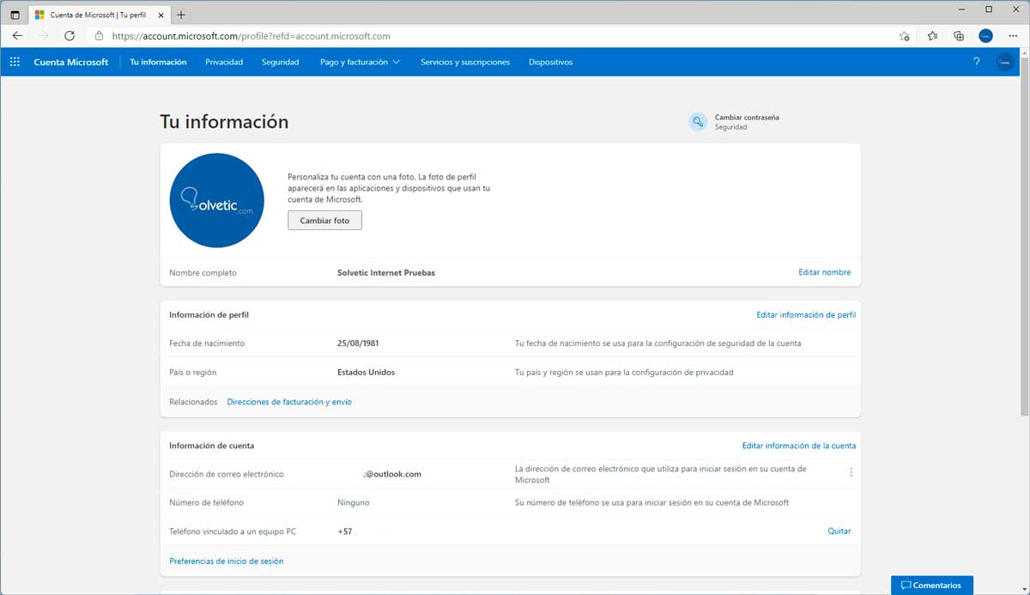This screenshot has height=595, width=1030.
Task: Click the key icon for Cambiar contraseña
Action: click(698, 122)
